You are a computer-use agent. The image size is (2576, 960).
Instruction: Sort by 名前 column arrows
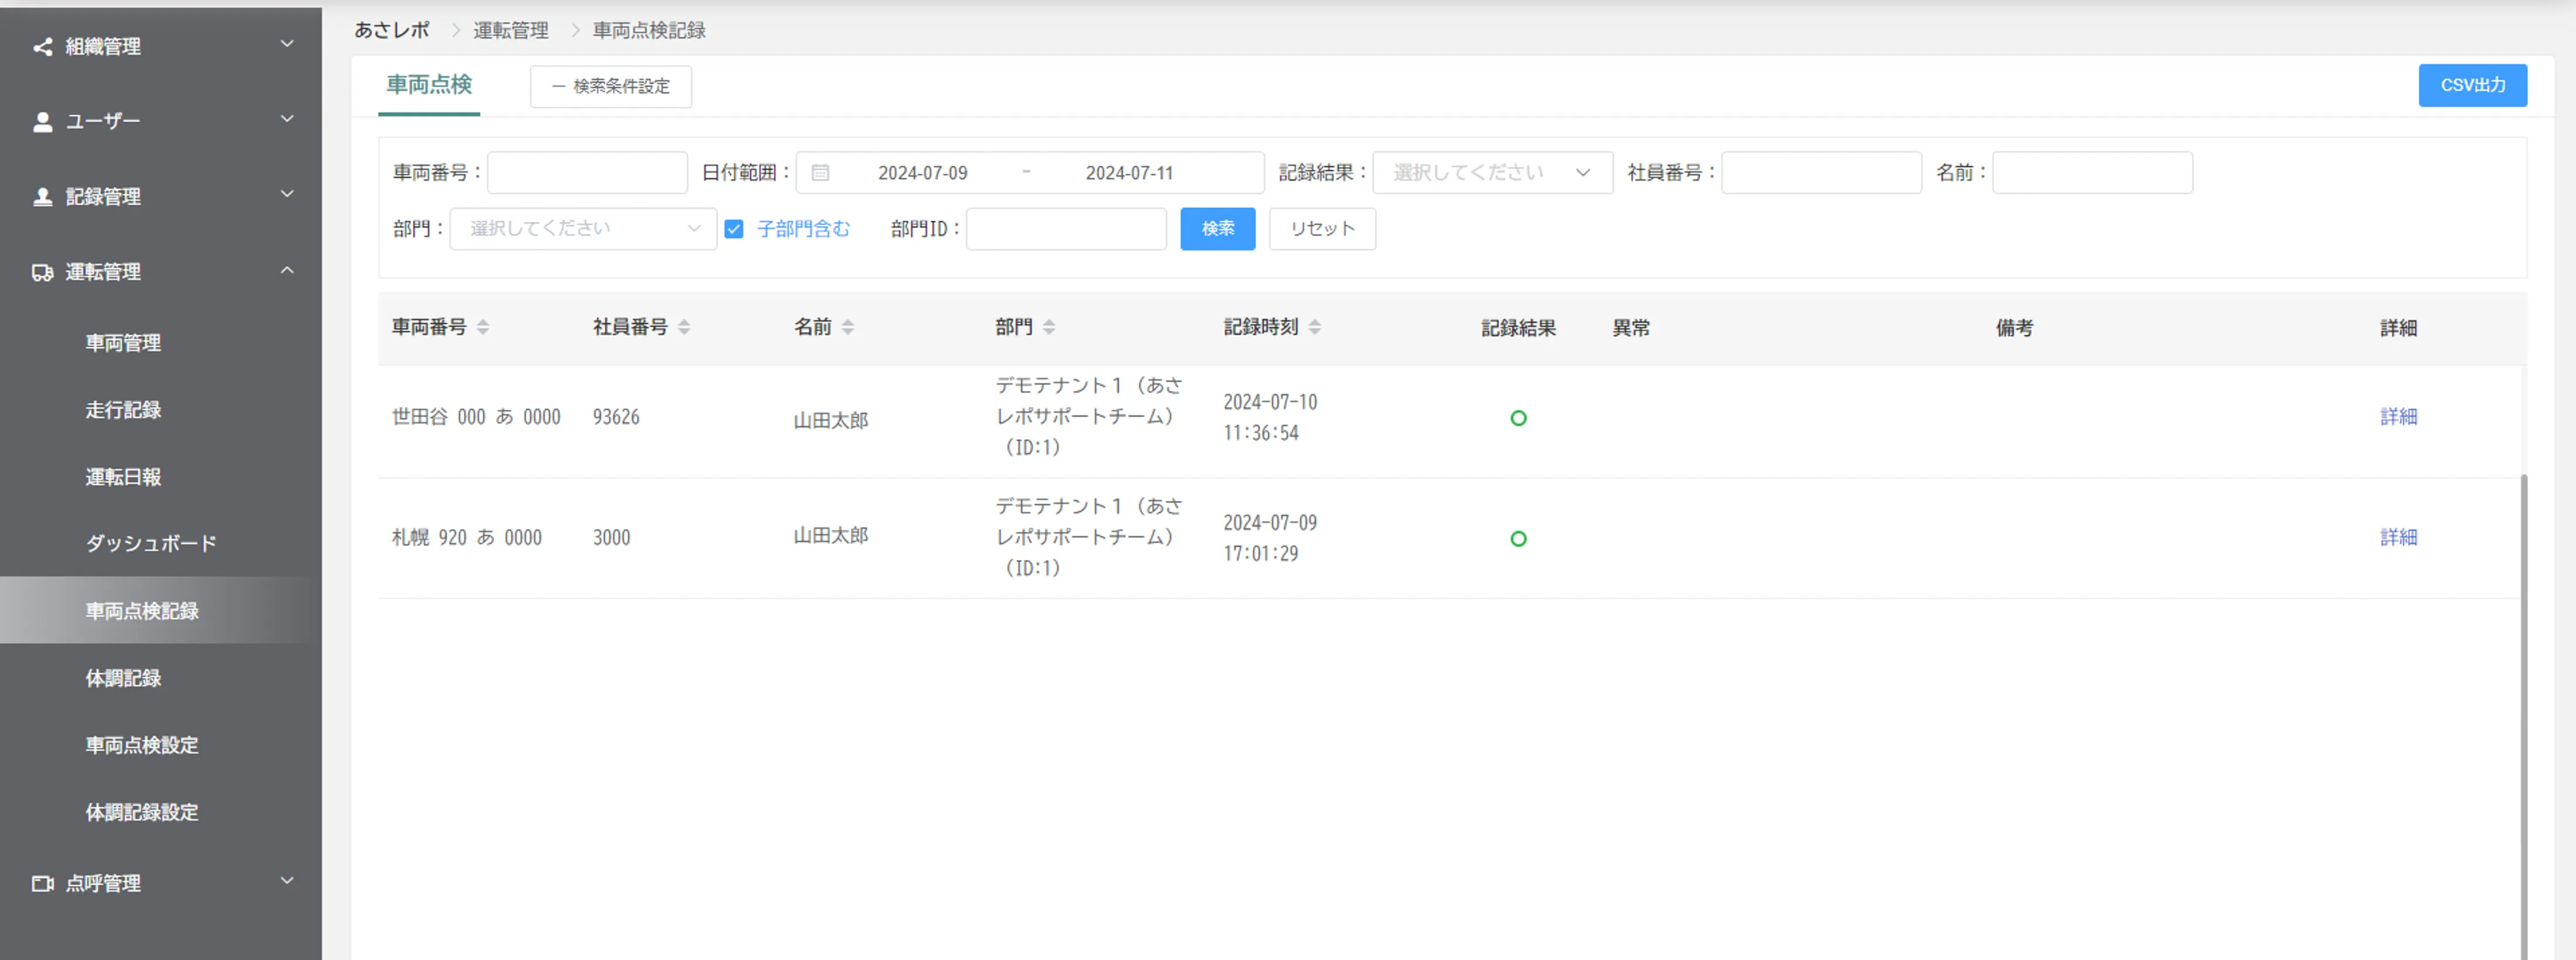(848, 327)
